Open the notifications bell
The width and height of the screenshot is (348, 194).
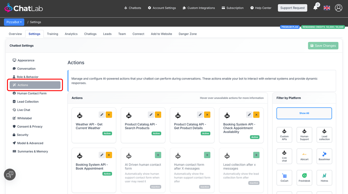click(x=316, y=8)
